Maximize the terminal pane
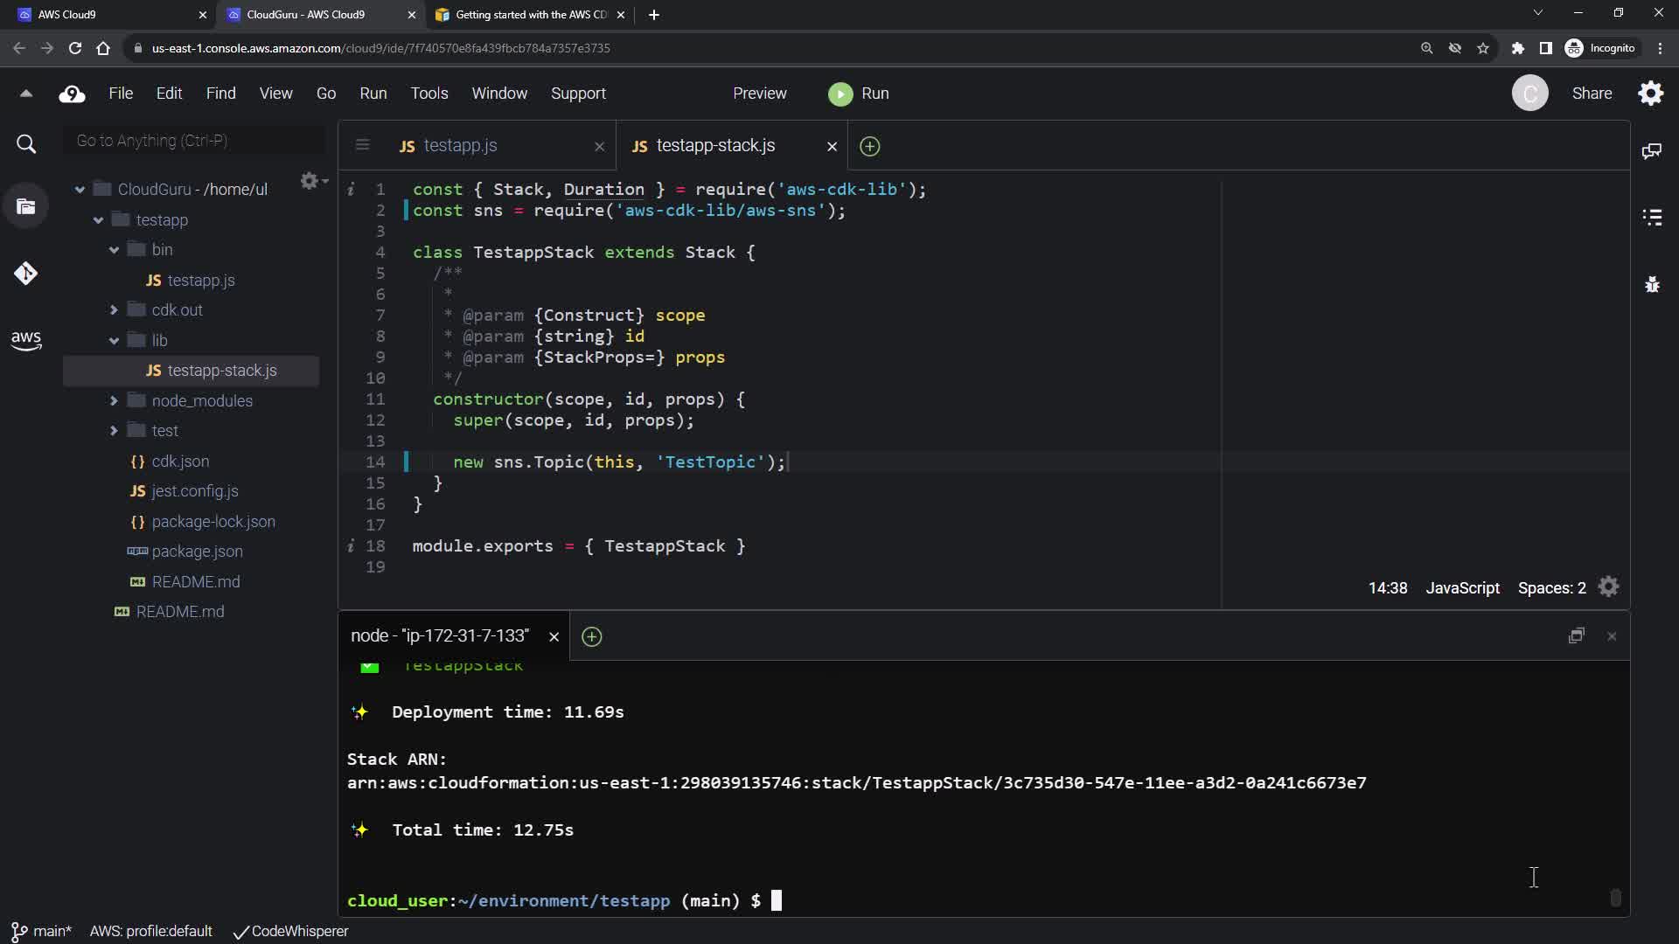Screen dimensions: 1679x944 click(x=1576, y=636)
